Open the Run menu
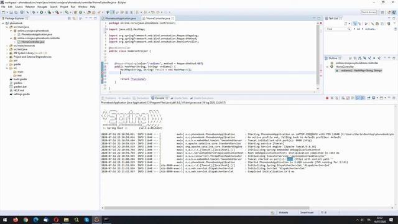 click(73, 7)
